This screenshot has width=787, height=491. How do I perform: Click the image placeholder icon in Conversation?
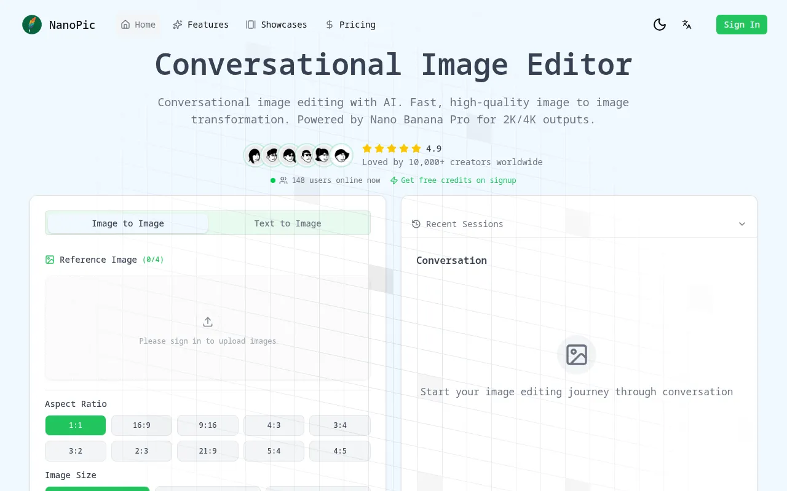pos(577,355)
